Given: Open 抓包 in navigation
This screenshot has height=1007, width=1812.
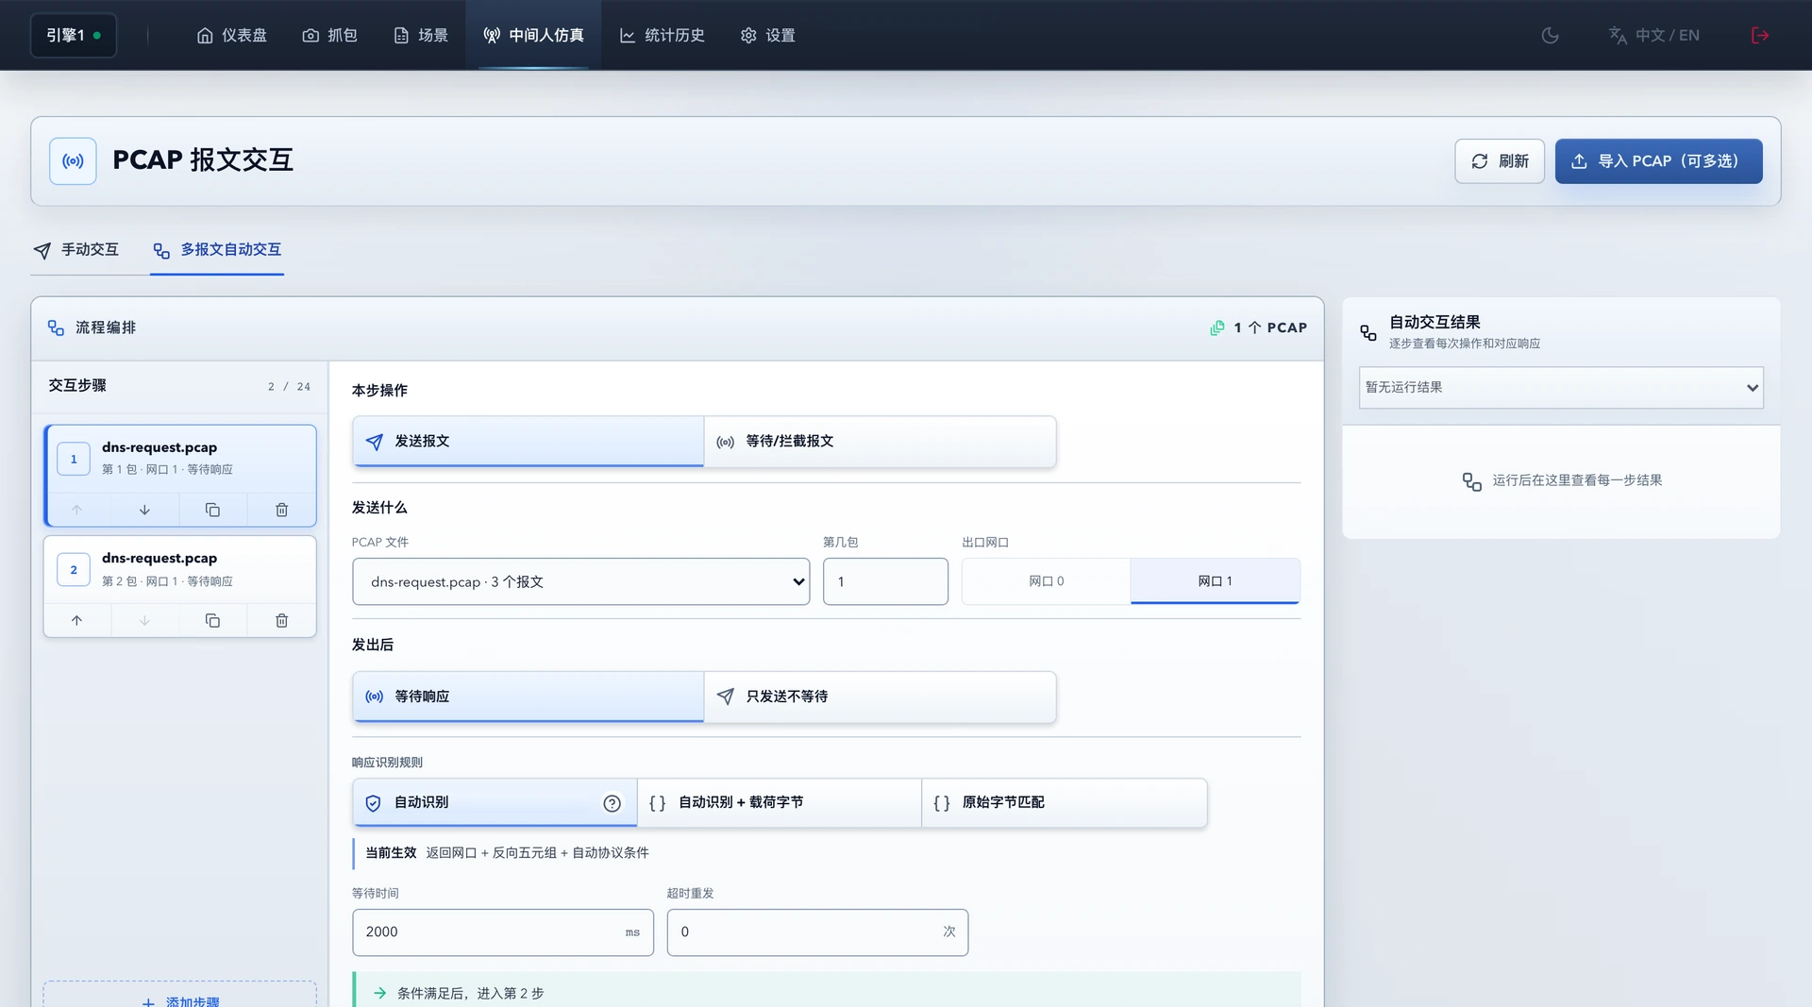Looking at the screenshot, I should pyautogui.click(x=329, y=35).
